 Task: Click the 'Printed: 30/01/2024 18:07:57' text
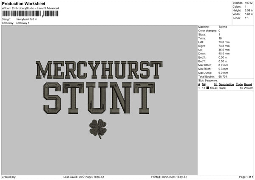169,177
